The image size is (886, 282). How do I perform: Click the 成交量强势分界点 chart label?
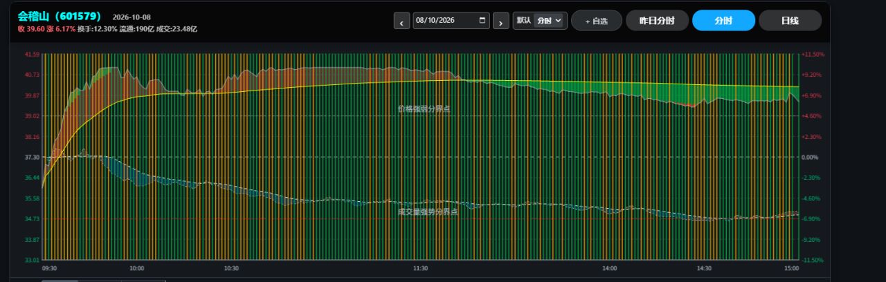[x=428, y=211]
